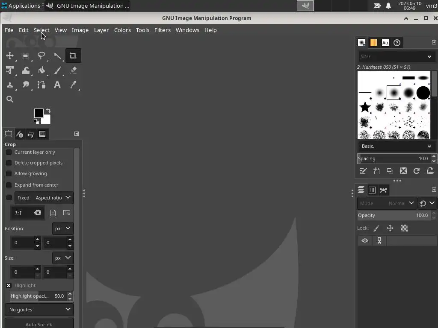The width and height of the screenshot is (438, 328).
Task: Select the Move tool
Action: point(10,56)
